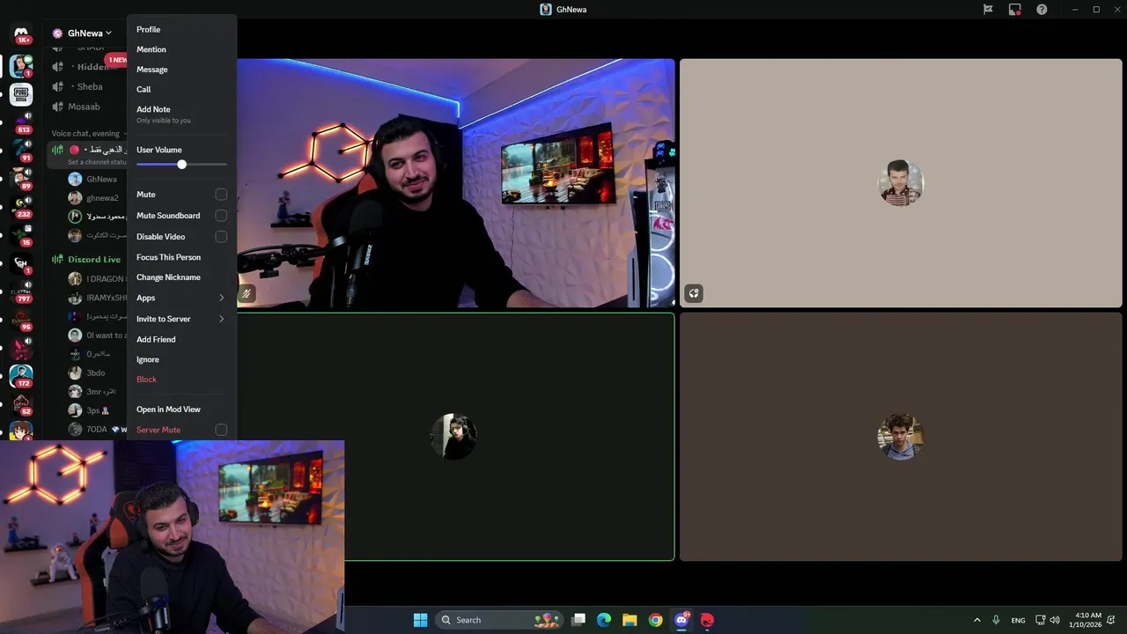Click the Hidden voice channel speaker icon
1127x634 pixels.
(57, 67)
